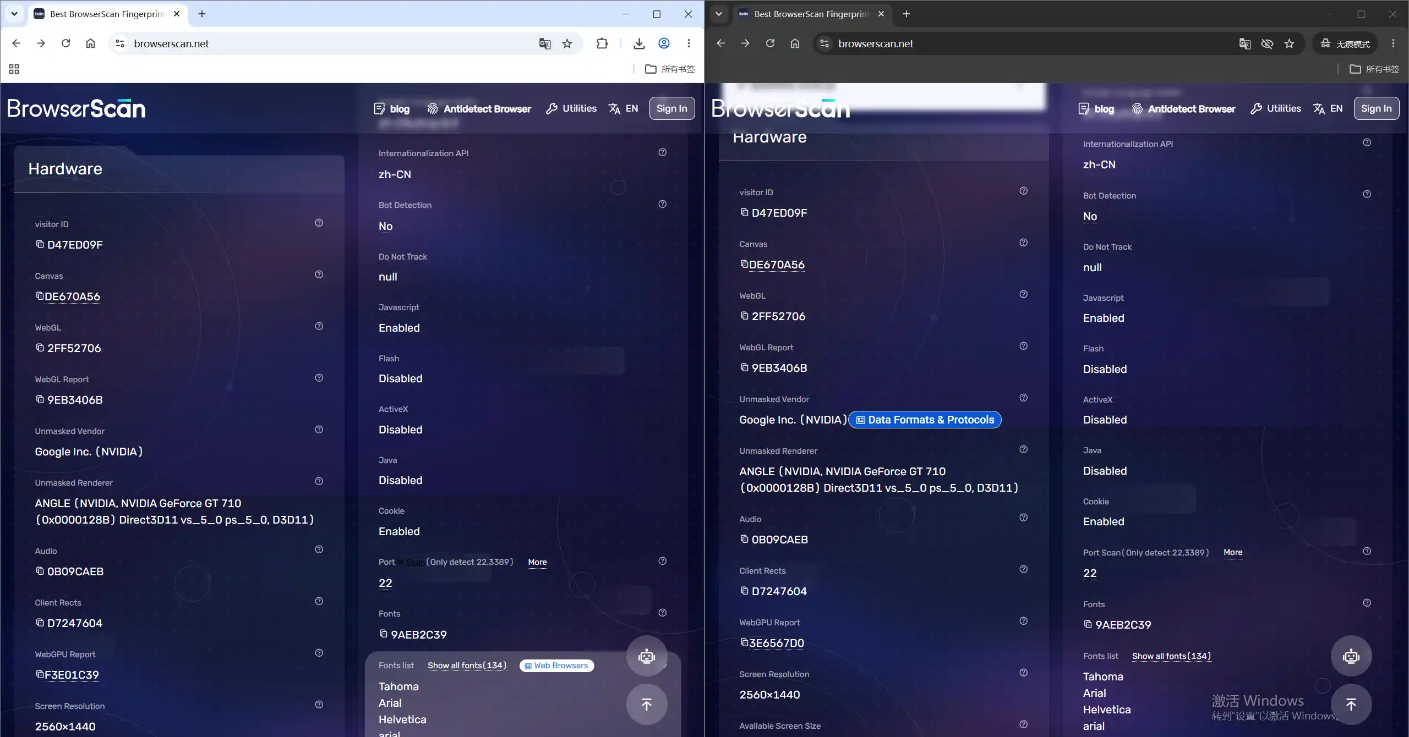Screen dimensions: 1409x737
Task: Open apps grid in left bookmarks bar
Action: tap(14, 69)
